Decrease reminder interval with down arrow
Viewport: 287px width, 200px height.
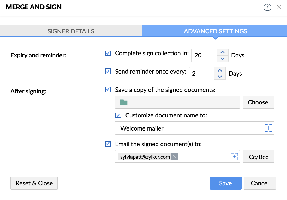point(220,77)
